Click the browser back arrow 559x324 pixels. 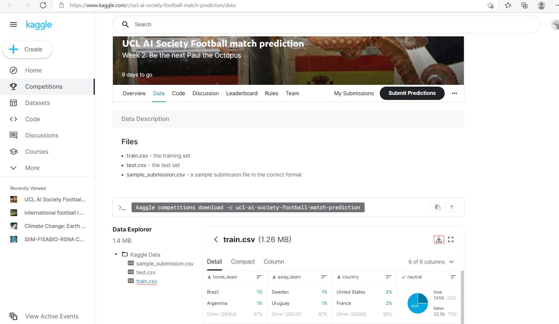10,5
